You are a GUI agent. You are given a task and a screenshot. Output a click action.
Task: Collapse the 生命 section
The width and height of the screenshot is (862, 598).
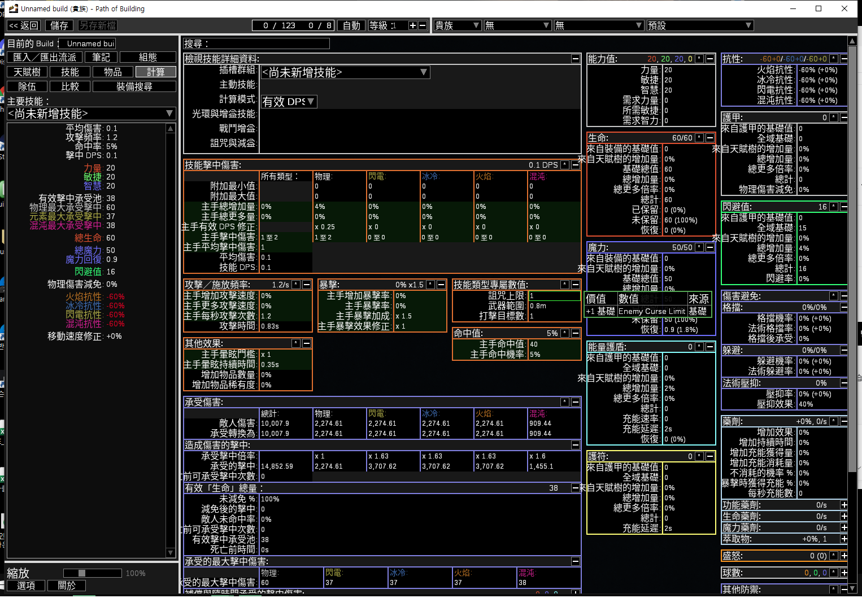coord(709,138)
